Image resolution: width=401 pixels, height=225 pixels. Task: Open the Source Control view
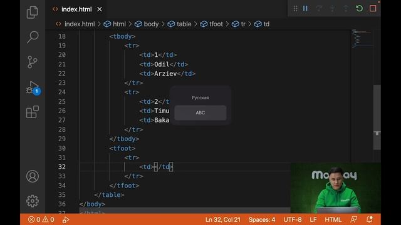[33, 62]
